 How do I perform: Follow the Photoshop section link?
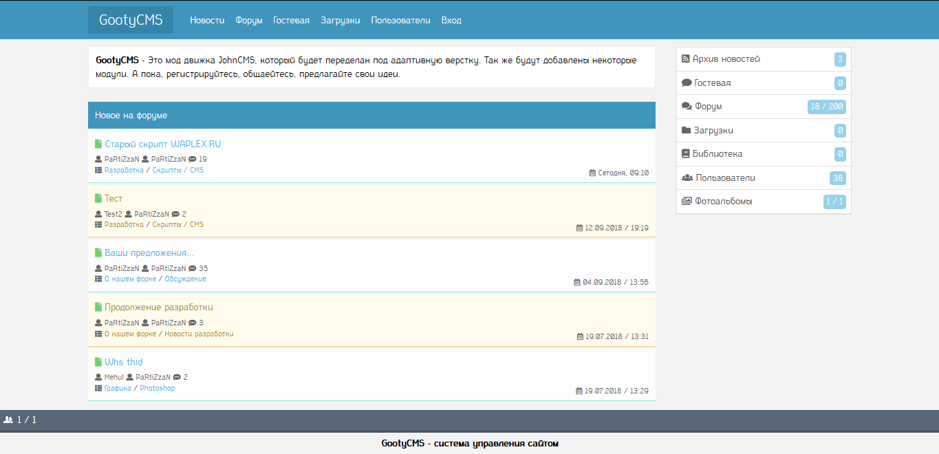(158, 389)
